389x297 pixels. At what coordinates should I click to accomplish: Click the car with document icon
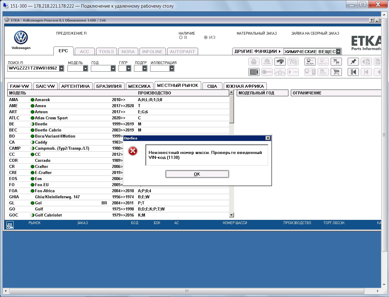tap(323, 72)
